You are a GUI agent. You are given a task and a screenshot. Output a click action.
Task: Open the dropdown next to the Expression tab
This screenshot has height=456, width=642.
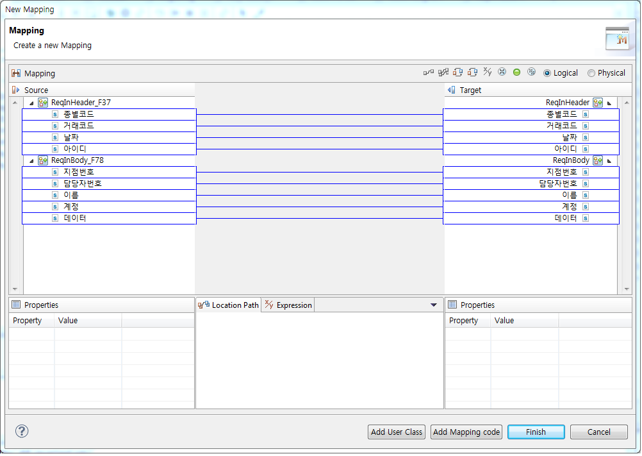[434, 305]
